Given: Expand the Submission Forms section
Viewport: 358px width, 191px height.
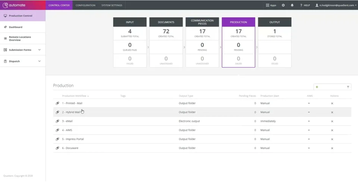Looking at the screenshot, I should point(23,50).
